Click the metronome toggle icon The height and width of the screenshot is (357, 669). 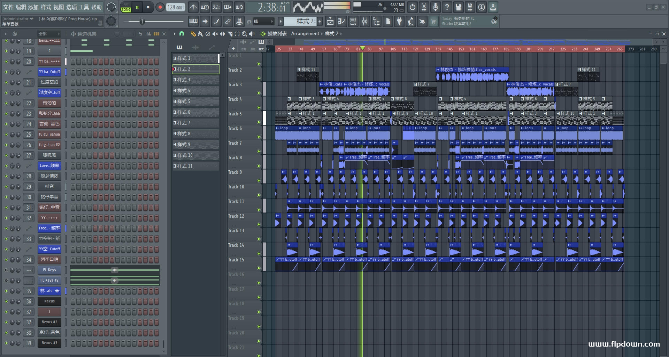(193, 7)
